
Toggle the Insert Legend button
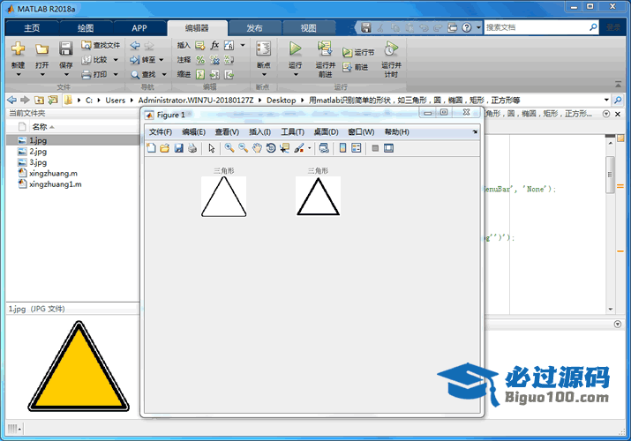357,148
